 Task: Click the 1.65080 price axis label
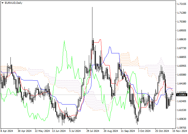coord(182,75)
